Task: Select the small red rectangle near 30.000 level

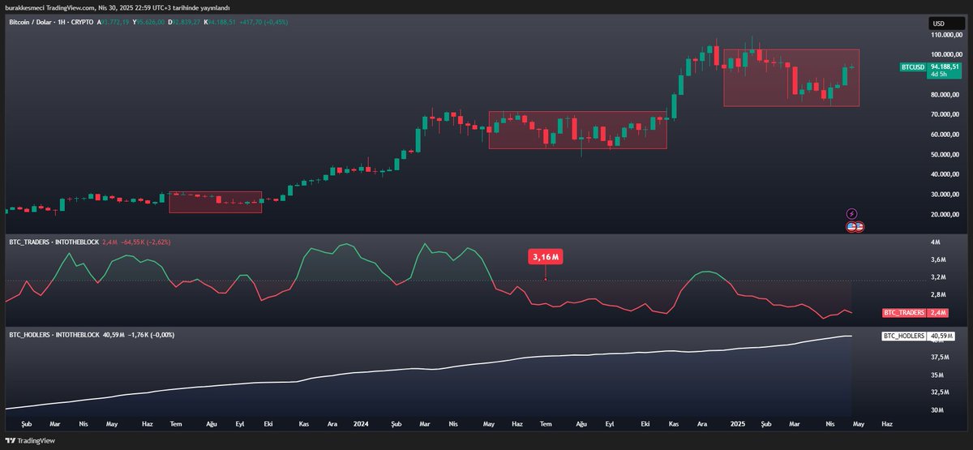Action: 215,202
